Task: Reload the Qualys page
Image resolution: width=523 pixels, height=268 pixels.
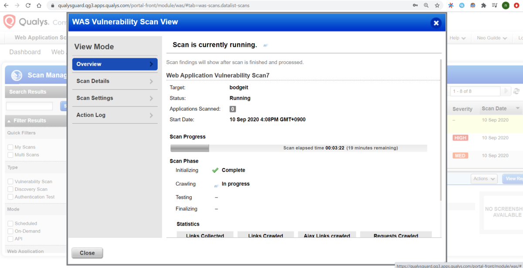Action: [x=28, y=6]
